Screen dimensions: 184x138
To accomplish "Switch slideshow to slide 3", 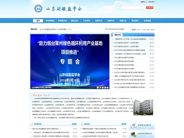I will (x=103, y=87).
